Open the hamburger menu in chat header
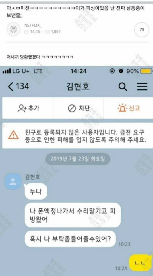 pyautogui.click(x=142, y=87)
